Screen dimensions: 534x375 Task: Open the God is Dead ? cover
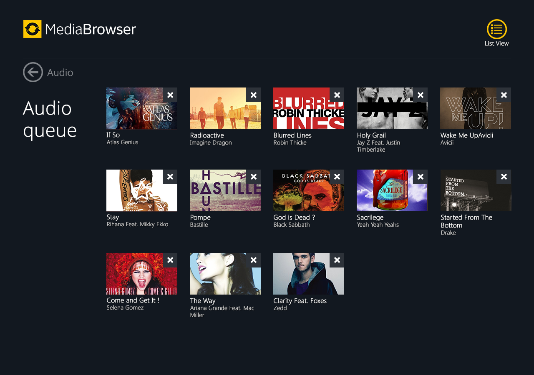pyautogui.click(x=309, y=190)
